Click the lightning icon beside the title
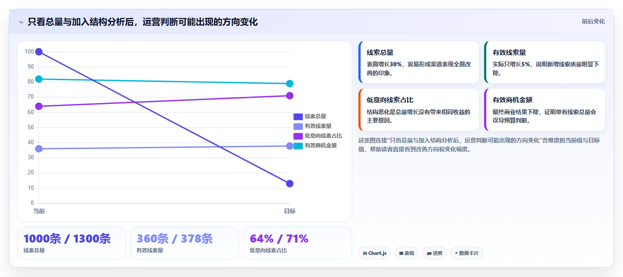This screenshot has width=623, height=277. pyautogui.click(x=21, y=22)
